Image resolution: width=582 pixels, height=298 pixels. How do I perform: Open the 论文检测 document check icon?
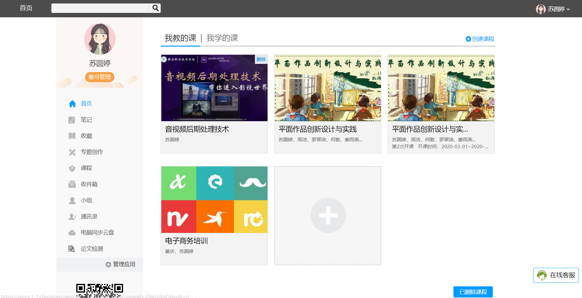pyautogui.click(x=72, y=249)
